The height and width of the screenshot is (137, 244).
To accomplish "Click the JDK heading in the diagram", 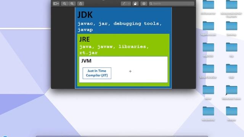I will (85, 15).
